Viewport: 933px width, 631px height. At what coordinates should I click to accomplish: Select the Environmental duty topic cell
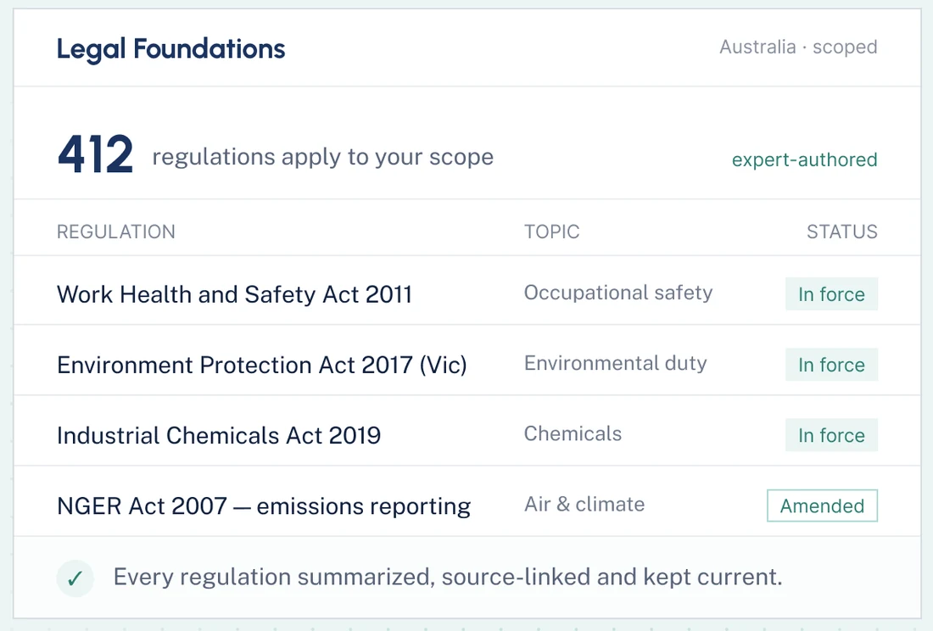615,363
